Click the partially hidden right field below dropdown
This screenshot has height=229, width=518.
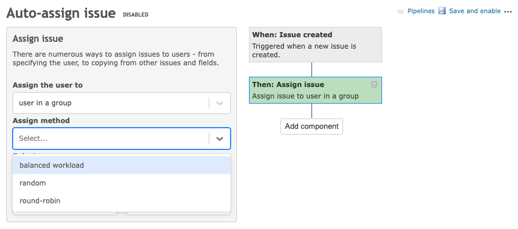pyautogui.click(x=178, y=214)
